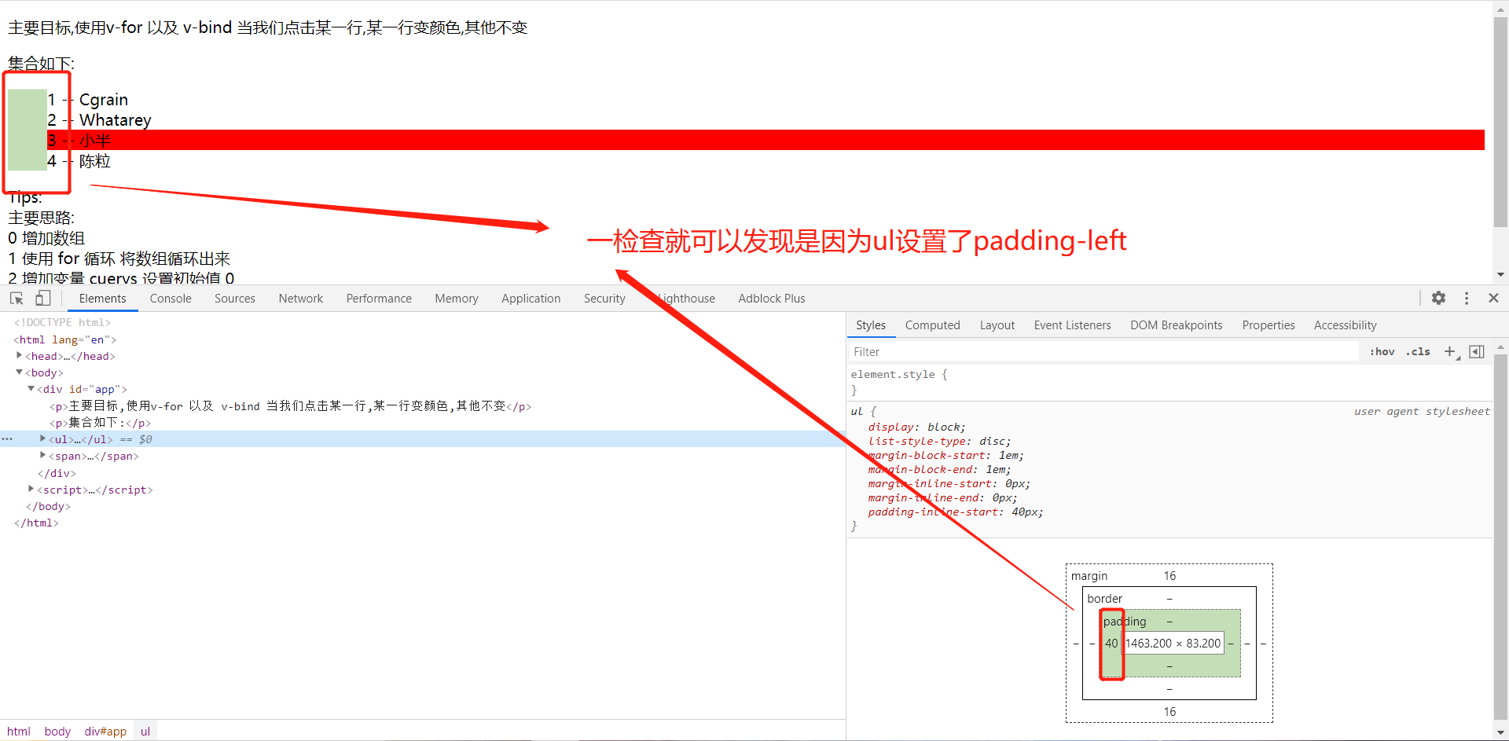Click the Cgrain list row

coord(766,100)
